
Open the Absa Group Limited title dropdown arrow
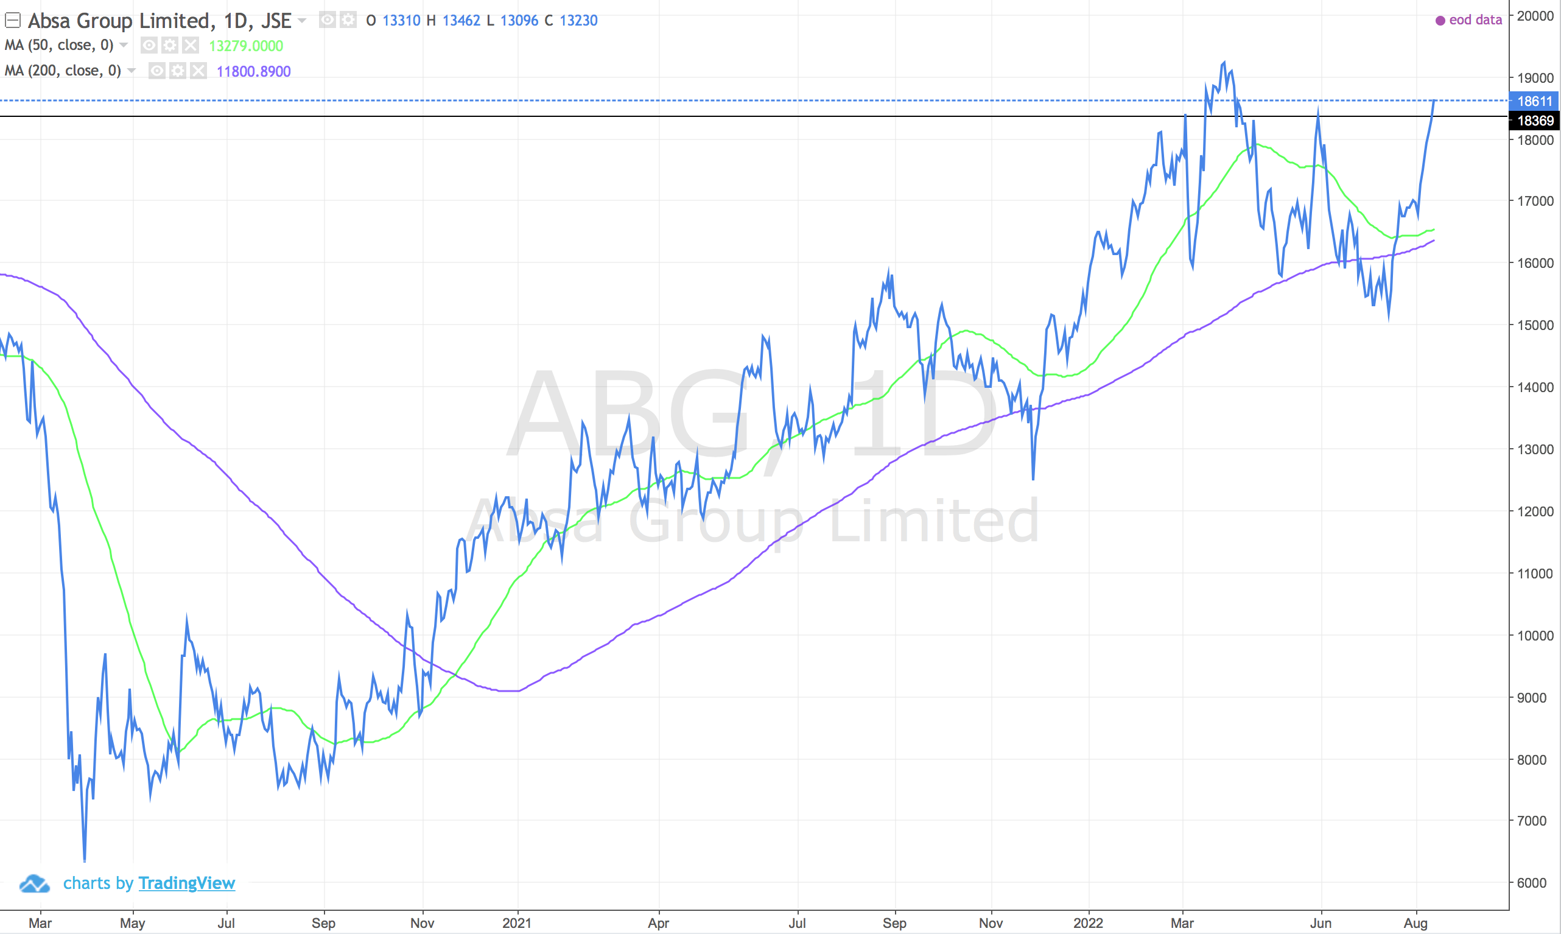303,21
